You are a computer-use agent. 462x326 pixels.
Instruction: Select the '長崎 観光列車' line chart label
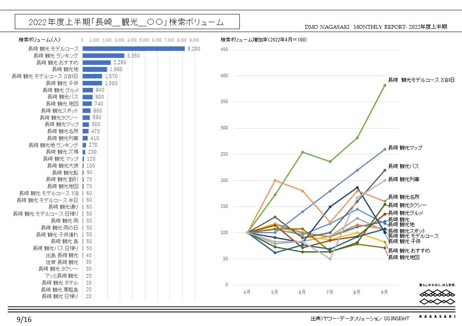tap(404, 179)
